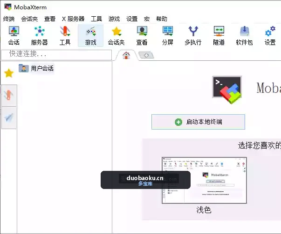Viewport: 281px width, 234px height.
Task: Switch to the Home tab
Action: [126, 55]
